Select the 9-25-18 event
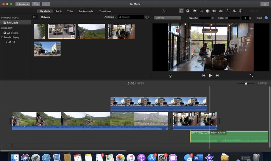Screen dimensions: 271x161 click(11, 42)
